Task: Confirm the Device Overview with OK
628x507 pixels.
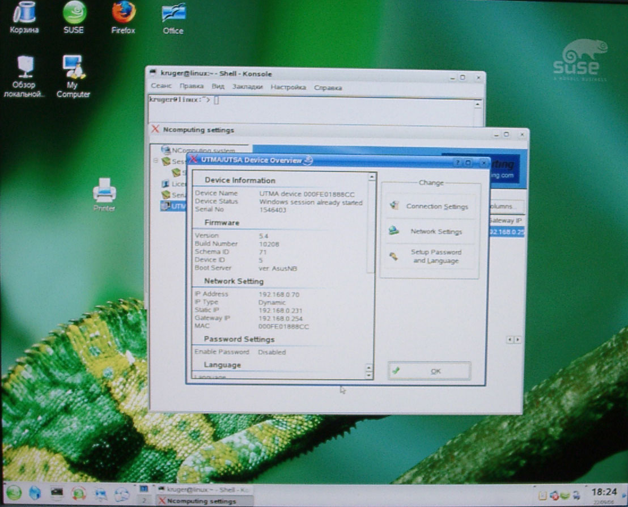Action: point(430,371)
